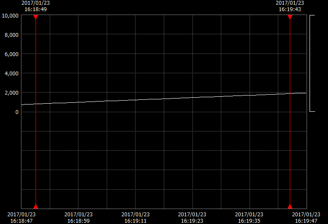Click the 10,000 Y-axis label
Image resolution: width=328 pixels, height=224 pixels.
point(10,16)
